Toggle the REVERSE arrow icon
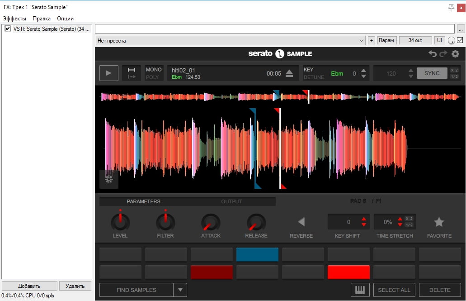The image size is (466, 301). click(301, 222)
